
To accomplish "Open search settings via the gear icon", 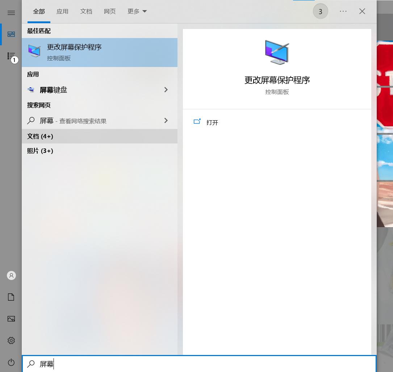I will pyautogui.click(x=11, y=340).
